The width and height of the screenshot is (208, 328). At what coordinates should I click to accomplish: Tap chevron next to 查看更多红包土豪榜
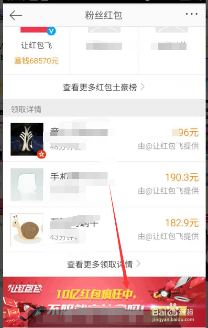[142, 86]
